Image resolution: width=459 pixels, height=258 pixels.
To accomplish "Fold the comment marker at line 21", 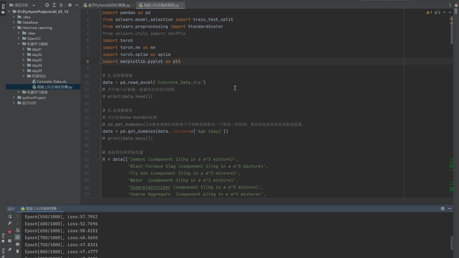I will pyautogui.click(x=101, y=152).
